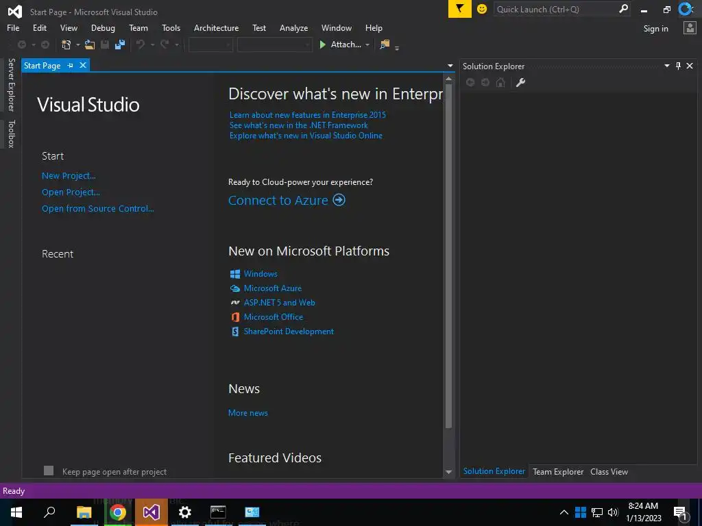
Task: Open File Explorer from the taskbar
Action: tap(84, 512)
